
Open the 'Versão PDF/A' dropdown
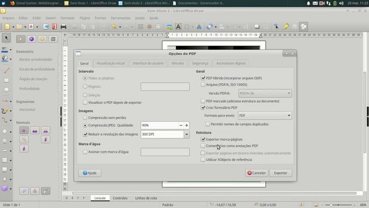pyautogui.click(x=265, y=93)
